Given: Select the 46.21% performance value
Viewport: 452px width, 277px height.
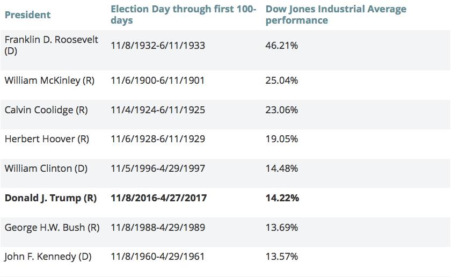Looking at the screenshot, I should (282, 46).
